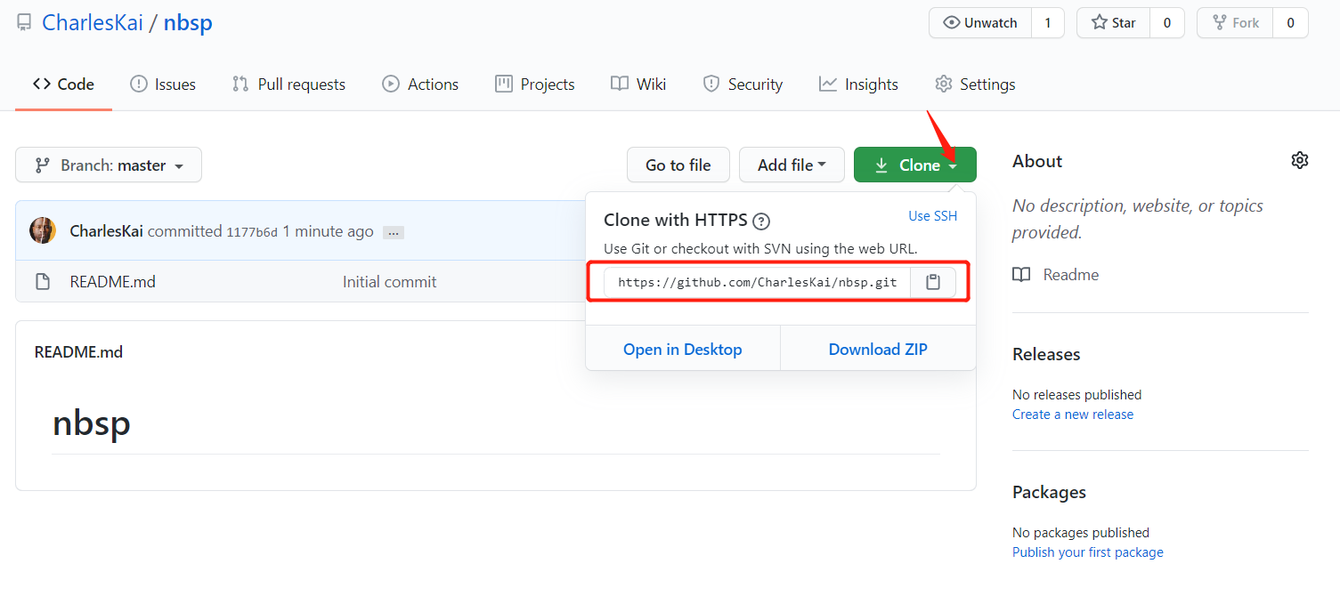This screenshot has width=1340, height=604.
Task: Click Publish your first package
Action: coord(1088,552)
